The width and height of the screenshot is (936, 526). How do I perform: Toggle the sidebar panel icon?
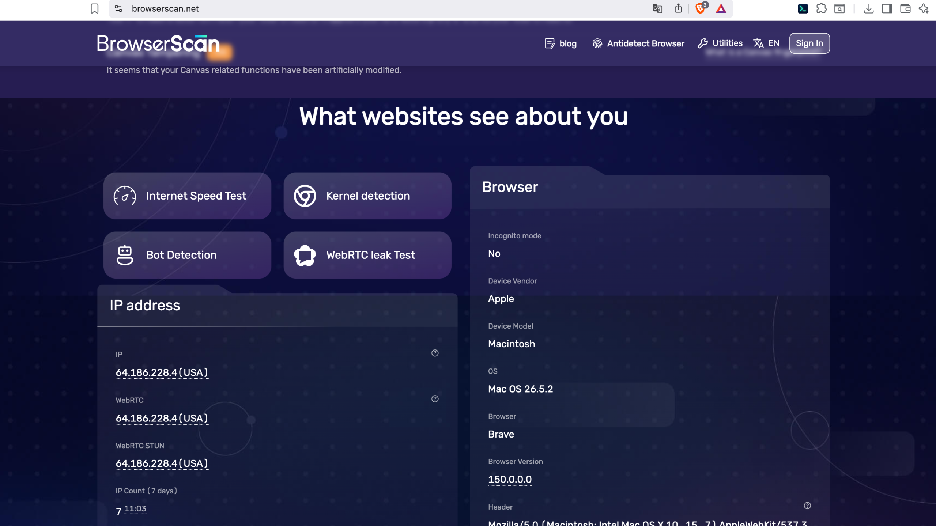(x=887, y=8)
